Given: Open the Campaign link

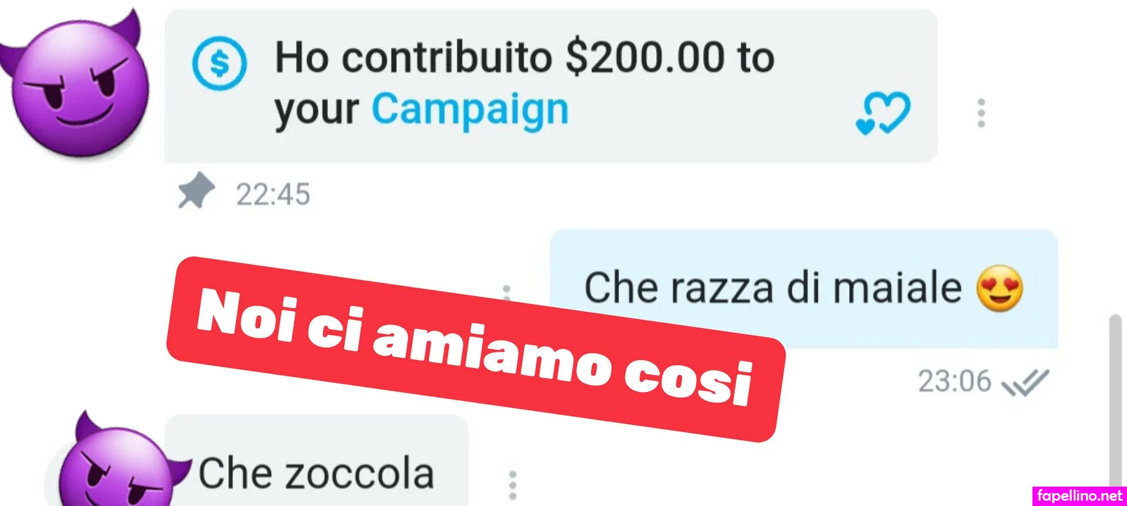Looking at the screenshot, I should (x=470, y=110).
